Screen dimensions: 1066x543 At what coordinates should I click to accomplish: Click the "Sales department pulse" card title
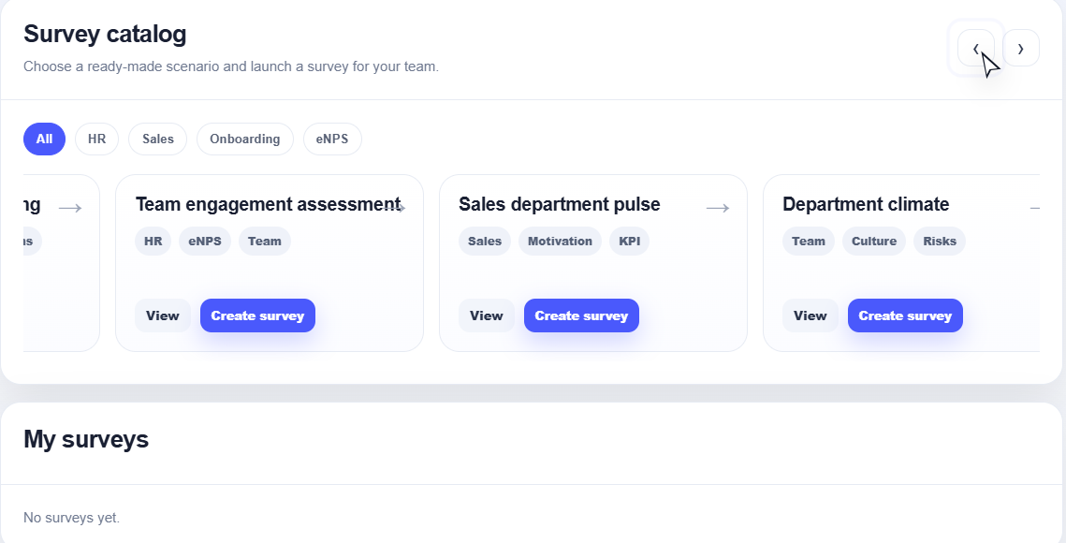click(560, 204)
